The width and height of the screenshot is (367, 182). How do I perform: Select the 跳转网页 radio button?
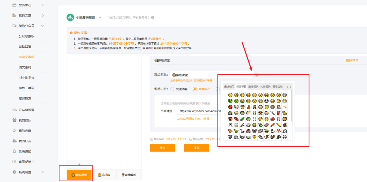pyautogui.click(x=195, y=89)
